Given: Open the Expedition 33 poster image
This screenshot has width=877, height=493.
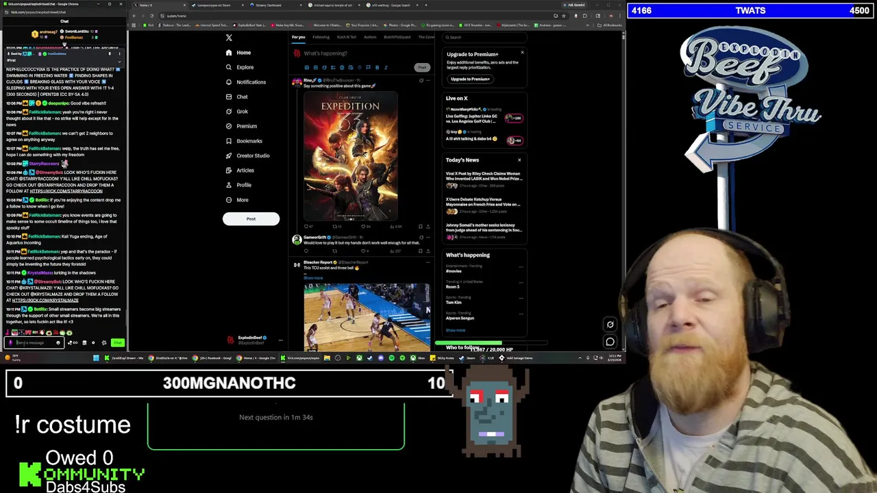Looking at the screenshot, I should (350, 156).
